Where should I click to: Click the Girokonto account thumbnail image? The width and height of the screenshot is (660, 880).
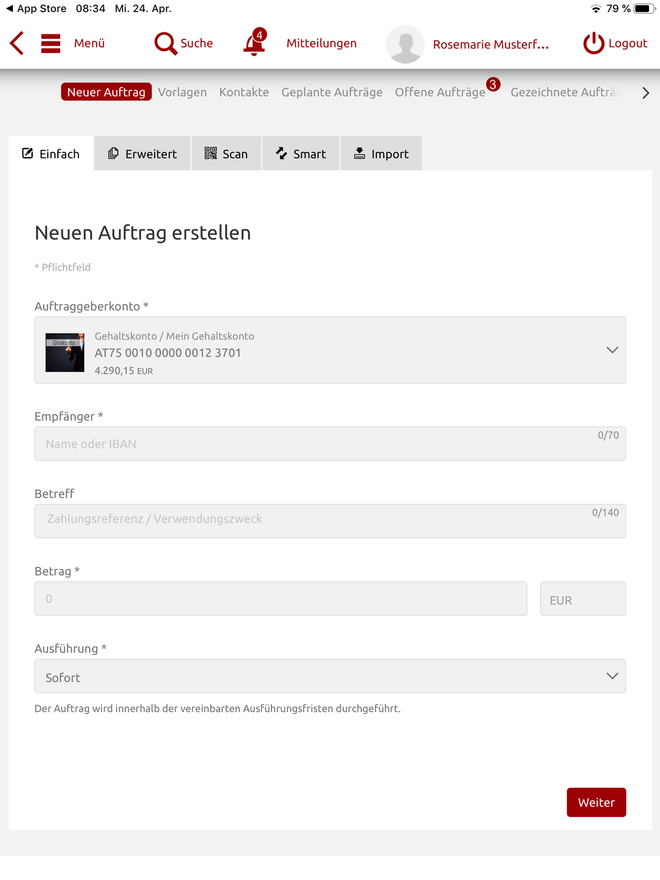65,352
